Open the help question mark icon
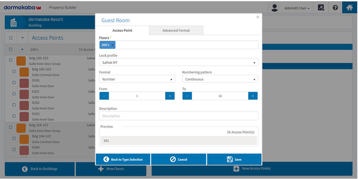Viewport: 358px width, 179px height. click(335, 8)
